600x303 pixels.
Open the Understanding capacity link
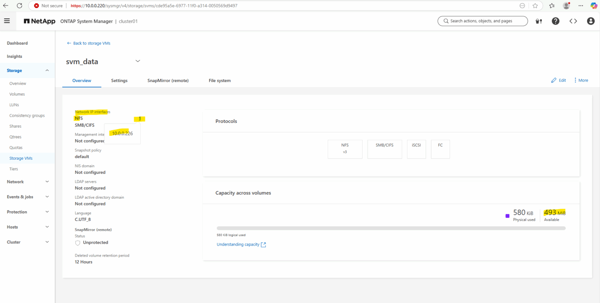[241, 244]
